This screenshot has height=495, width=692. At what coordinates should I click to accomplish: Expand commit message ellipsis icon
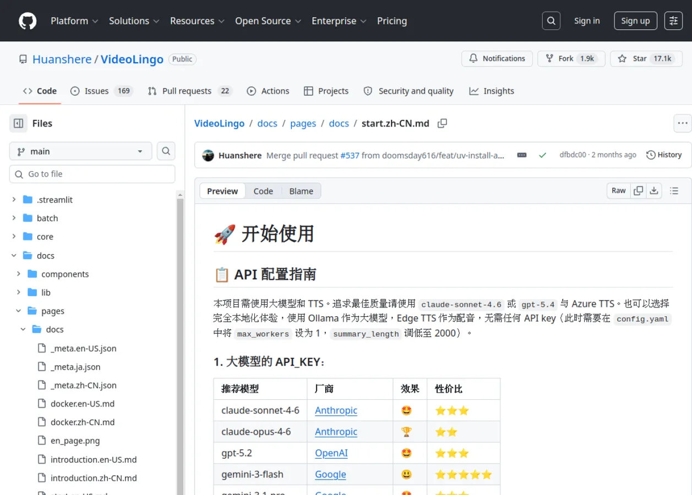522,155
